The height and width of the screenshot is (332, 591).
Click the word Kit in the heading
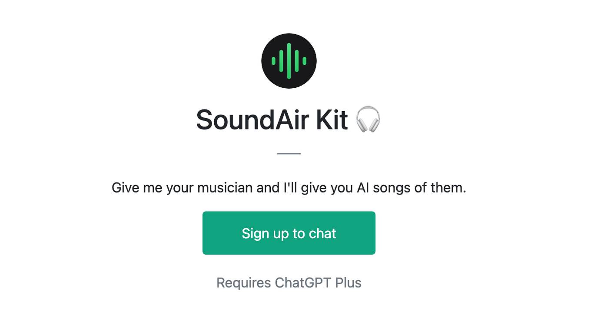click(332, 120)
